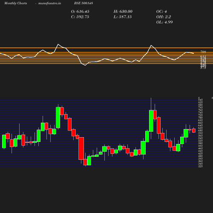Viewport: 213px width, 213px height.
Task: Click the "665" price axis label
Action: click(x=200, y=123)
